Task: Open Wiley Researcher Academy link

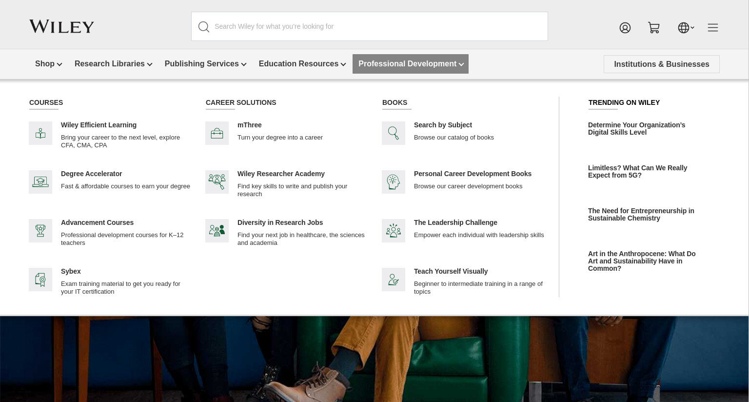Action: tap(281, 174)
